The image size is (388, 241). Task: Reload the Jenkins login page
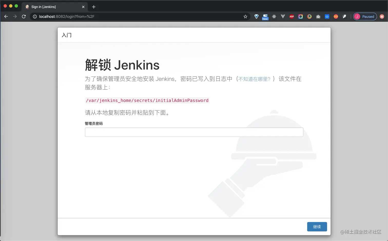pyautogui.click(x=24, y=16)
